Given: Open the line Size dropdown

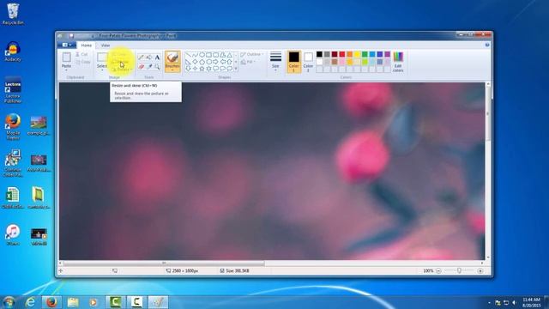Looking at the screenshot, I should click(x=275, y=62).
